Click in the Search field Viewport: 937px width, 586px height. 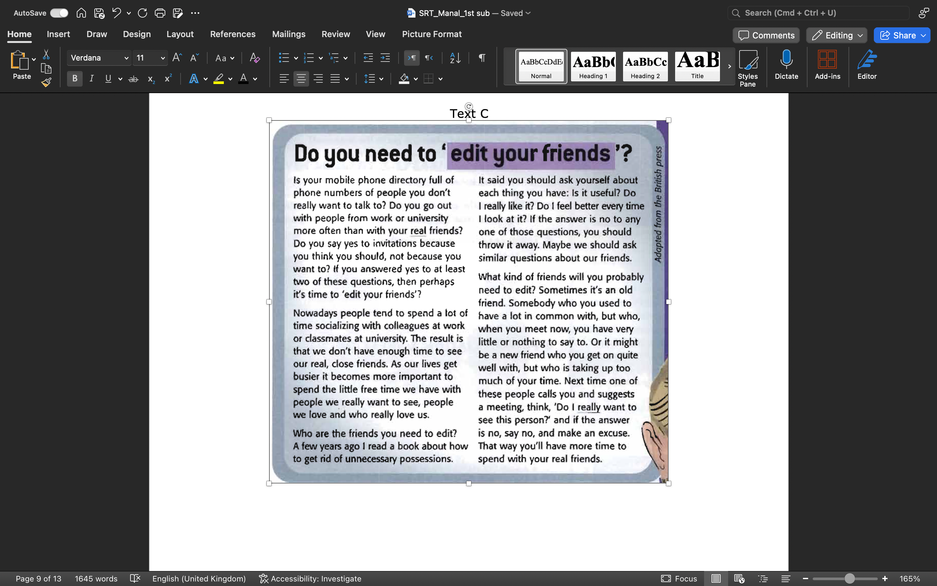818,13
